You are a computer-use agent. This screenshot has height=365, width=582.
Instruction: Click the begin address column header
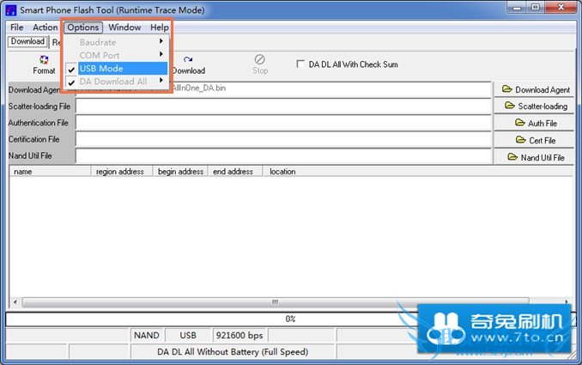[x=180, y=172]
